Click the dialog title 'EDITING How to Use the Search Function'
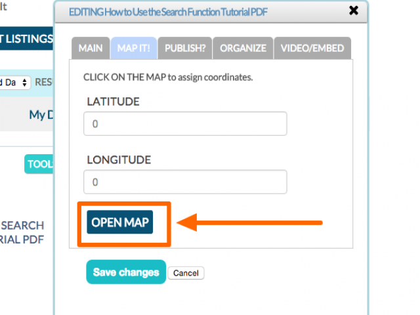 tap(168, 12)
